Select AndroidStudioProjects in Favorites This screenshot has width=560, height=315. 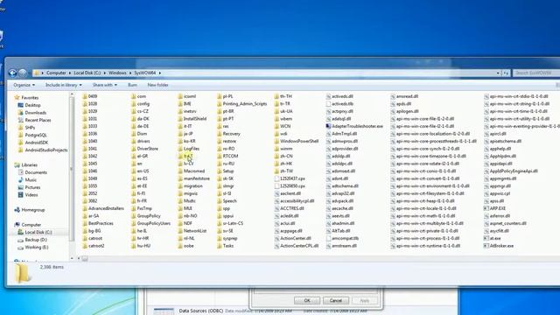pyautogui.click(x=46, y=150)
